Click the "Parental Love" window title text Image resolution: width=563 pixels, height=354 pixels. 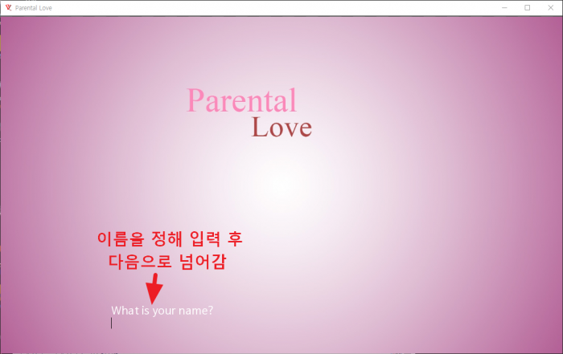(34, 8)
